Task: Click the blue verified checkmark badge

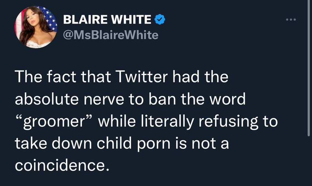Action: coord(160,19)
